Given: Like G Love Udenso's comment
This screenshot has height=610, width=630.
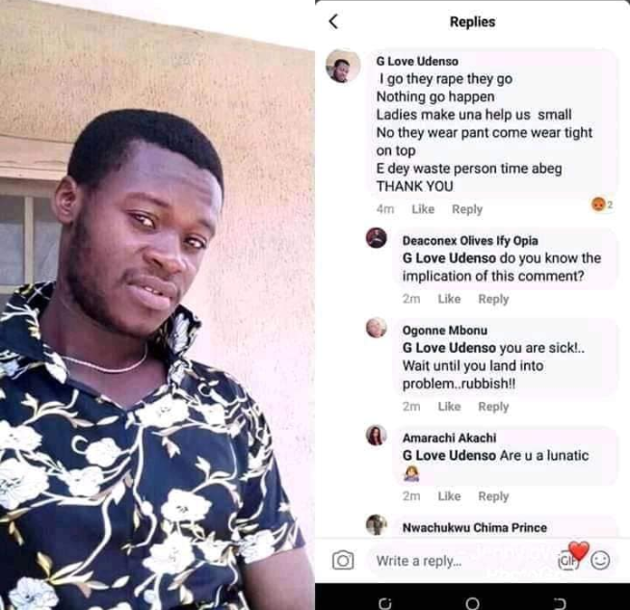Looking at the screenshot, I should click(x=423, y=209).
